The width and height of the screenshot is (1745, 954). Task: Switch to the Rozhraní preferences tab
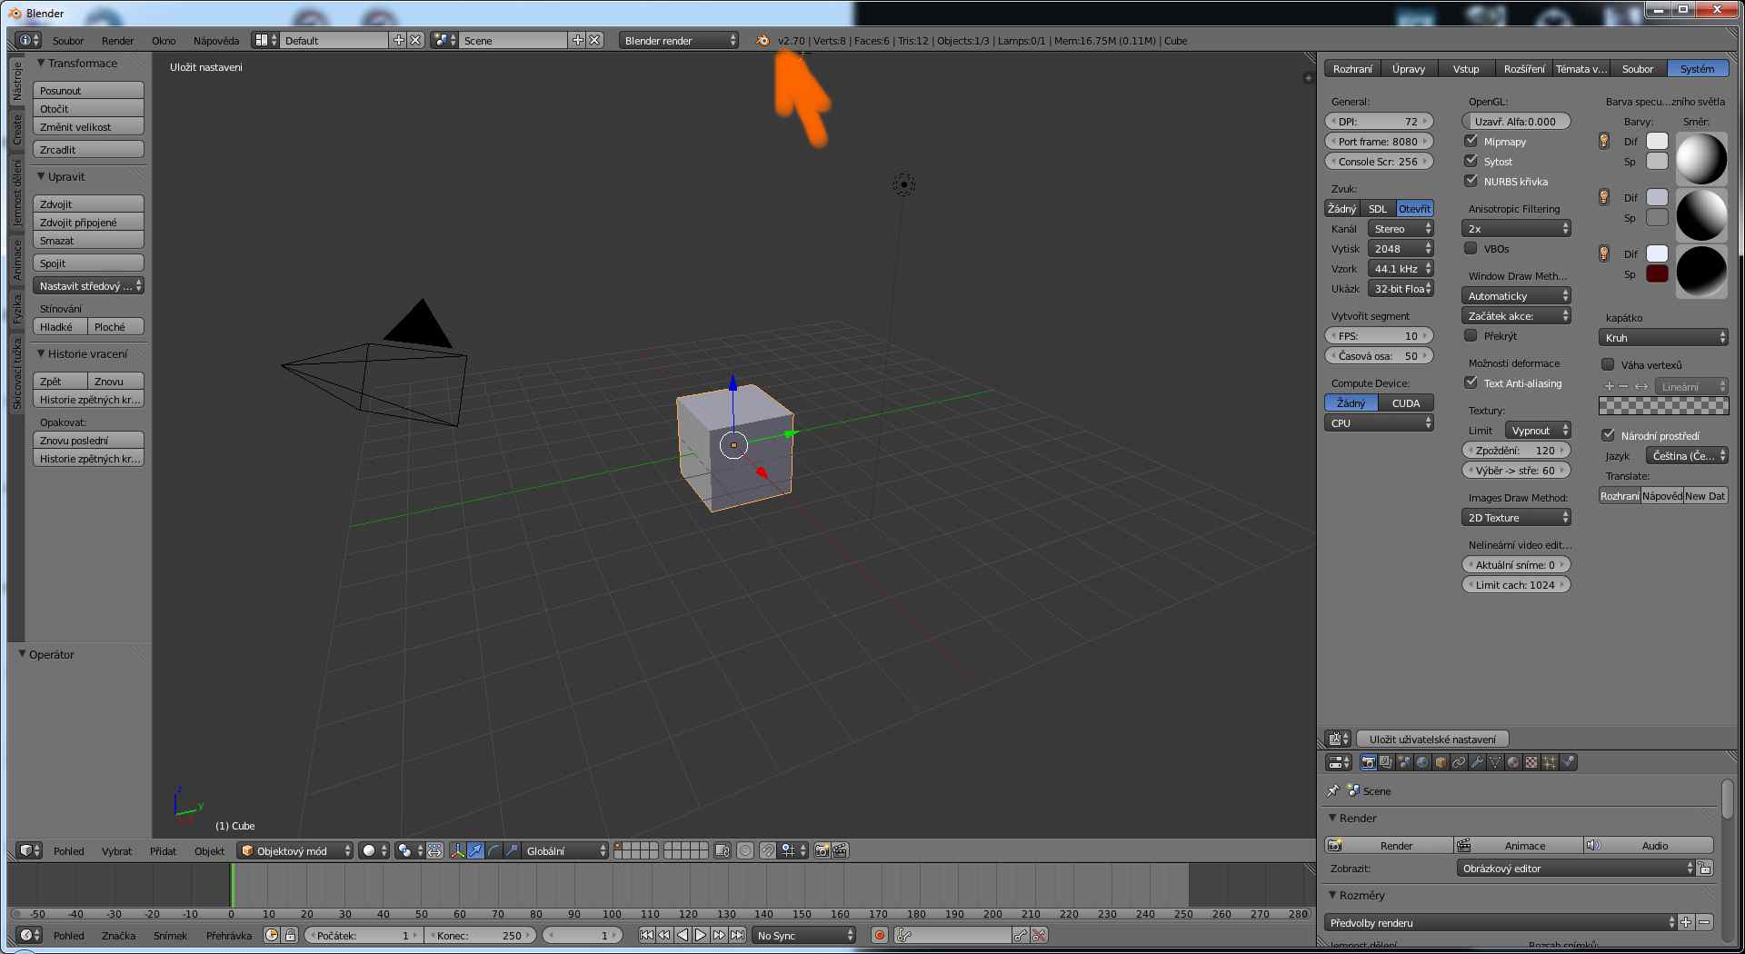pos(1352,68)
